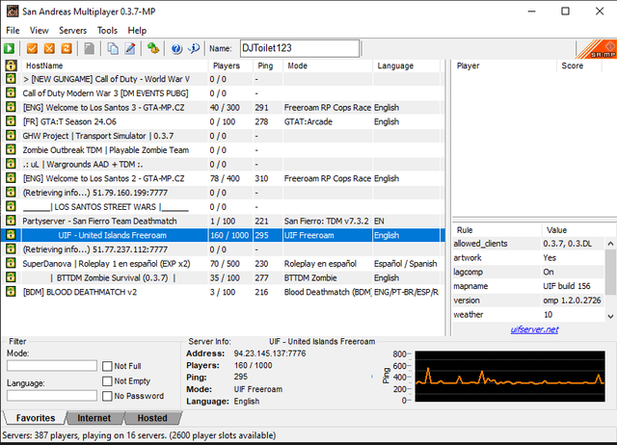Click the rules list scroll up arrow

pos(610,244)
